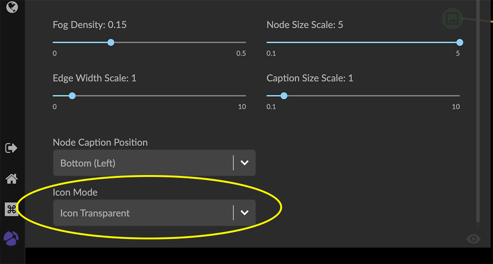Toggle the eye visibility icon
This screenshot has width=493, height=264.
(x=473, y=238)
